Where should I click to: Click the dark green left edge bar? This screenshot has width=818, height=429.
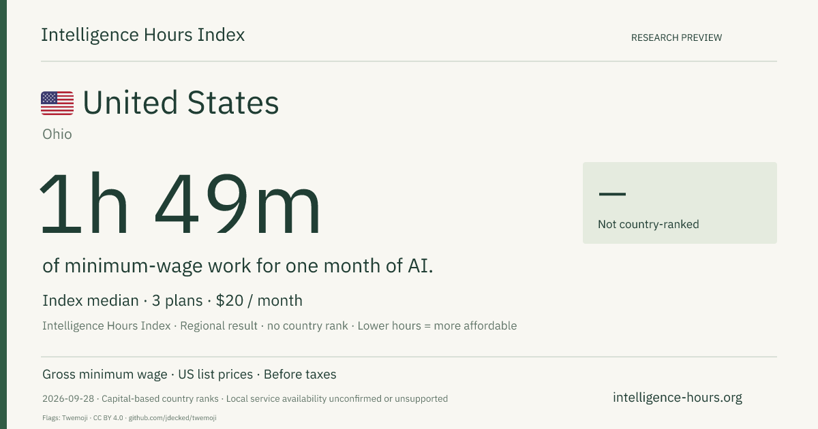click(x=3, y=214)
